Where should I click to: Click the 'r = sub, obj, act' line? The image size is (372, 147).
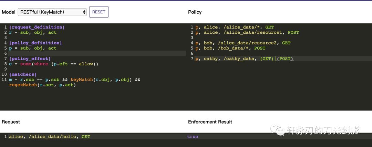[33, 32]
